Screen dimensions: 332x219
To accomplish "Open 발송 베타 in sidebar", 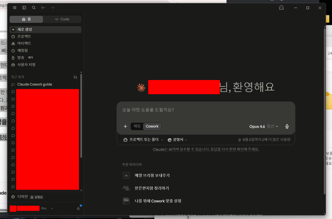I will (x=45, y=58).
